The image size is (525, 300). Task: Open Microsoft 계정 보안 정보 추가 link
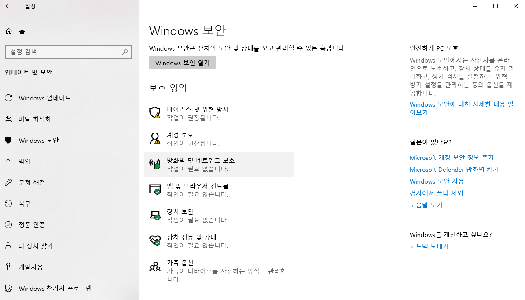452,158
